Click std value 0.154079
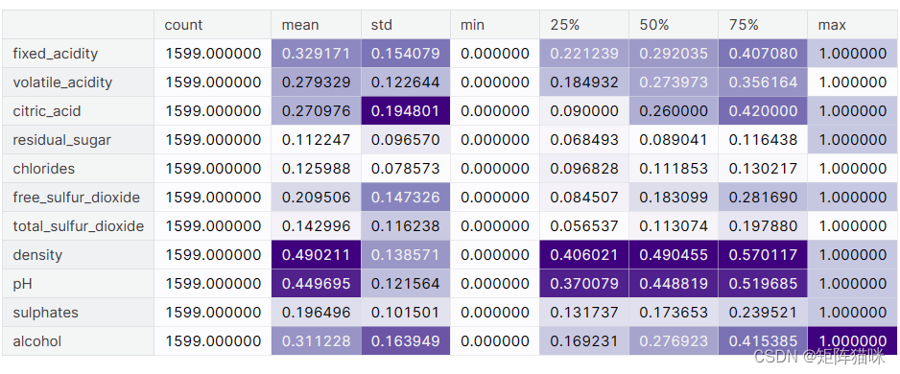Screen dimensions: 900x374 click(405, 54)
